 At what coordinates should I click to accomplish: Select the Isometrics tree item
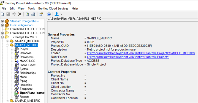(26, 85)
